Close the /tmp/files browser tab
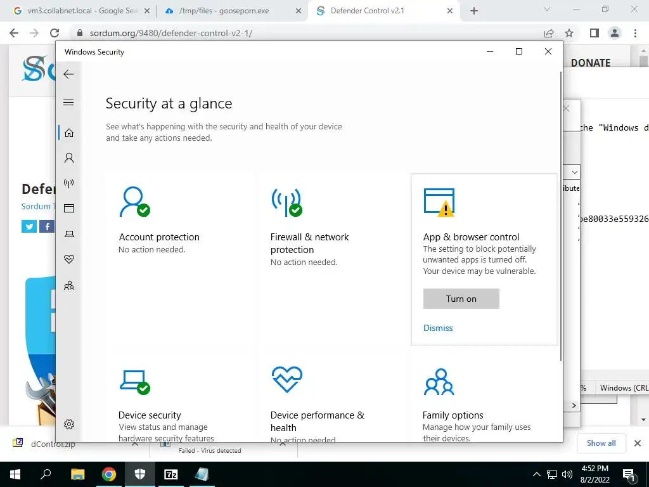The width and height of the screenshot is (649, 487). click(x=298, y=11)
